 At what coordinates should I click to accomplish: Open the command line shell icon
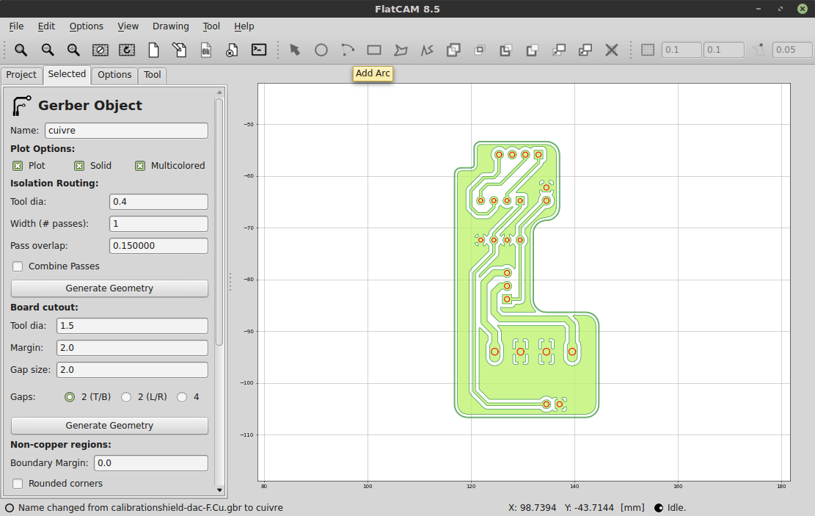pyautogui.click(x=258, y=50)
